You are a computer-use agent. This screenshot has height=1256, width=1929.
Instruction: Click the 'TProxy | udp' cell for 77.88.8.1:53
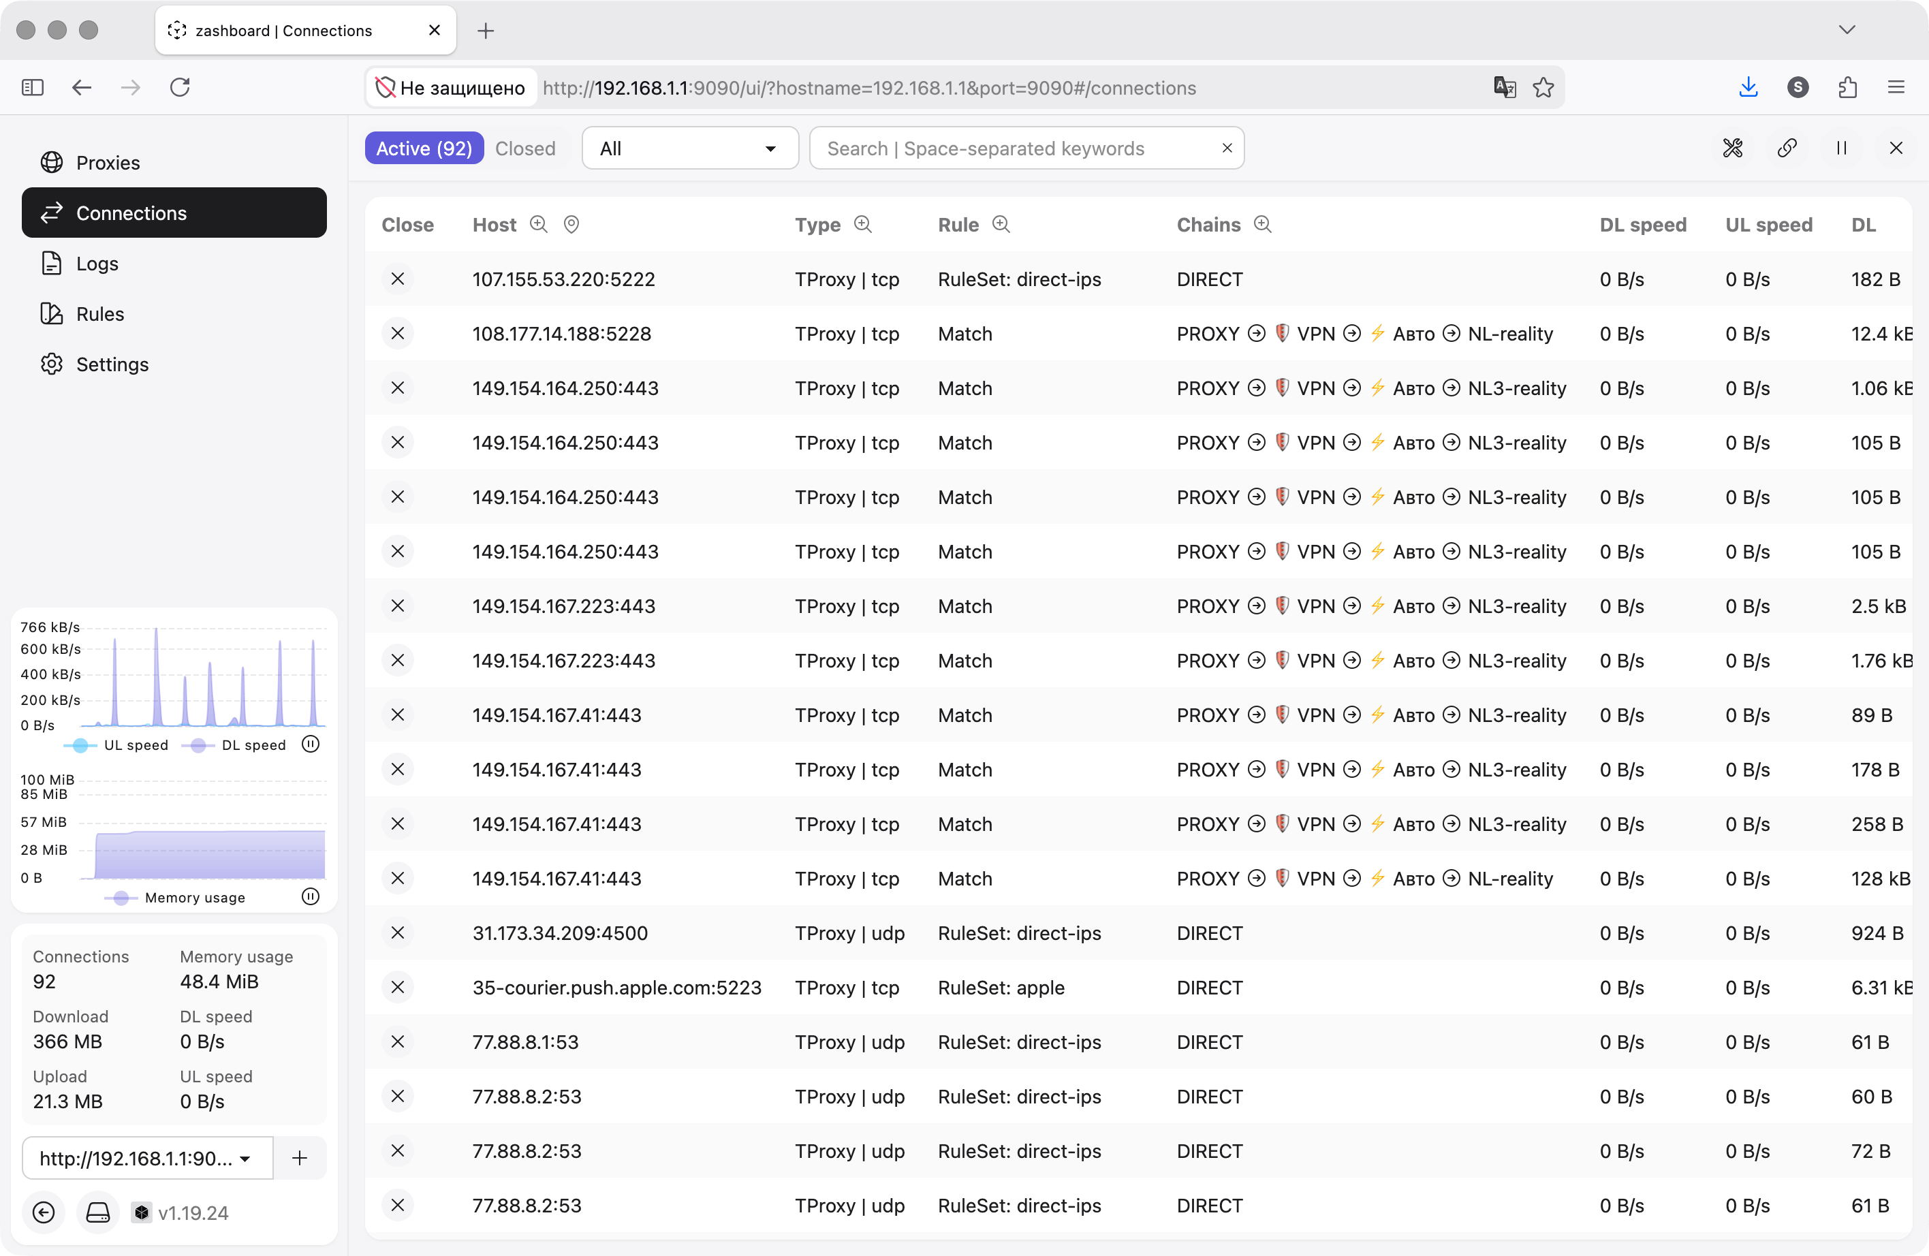(849, 1041)
